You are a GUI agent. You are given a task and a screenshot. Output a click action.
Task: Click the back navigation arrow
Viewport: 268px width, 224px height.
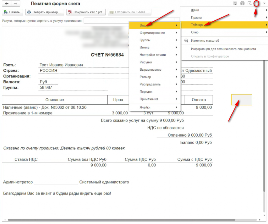(x=7, y=4)
